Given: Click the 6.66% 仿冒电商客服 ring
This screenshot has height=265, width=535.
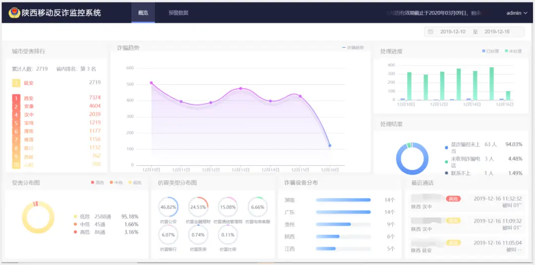Looking at the screenshot, I should pos(258,207).
